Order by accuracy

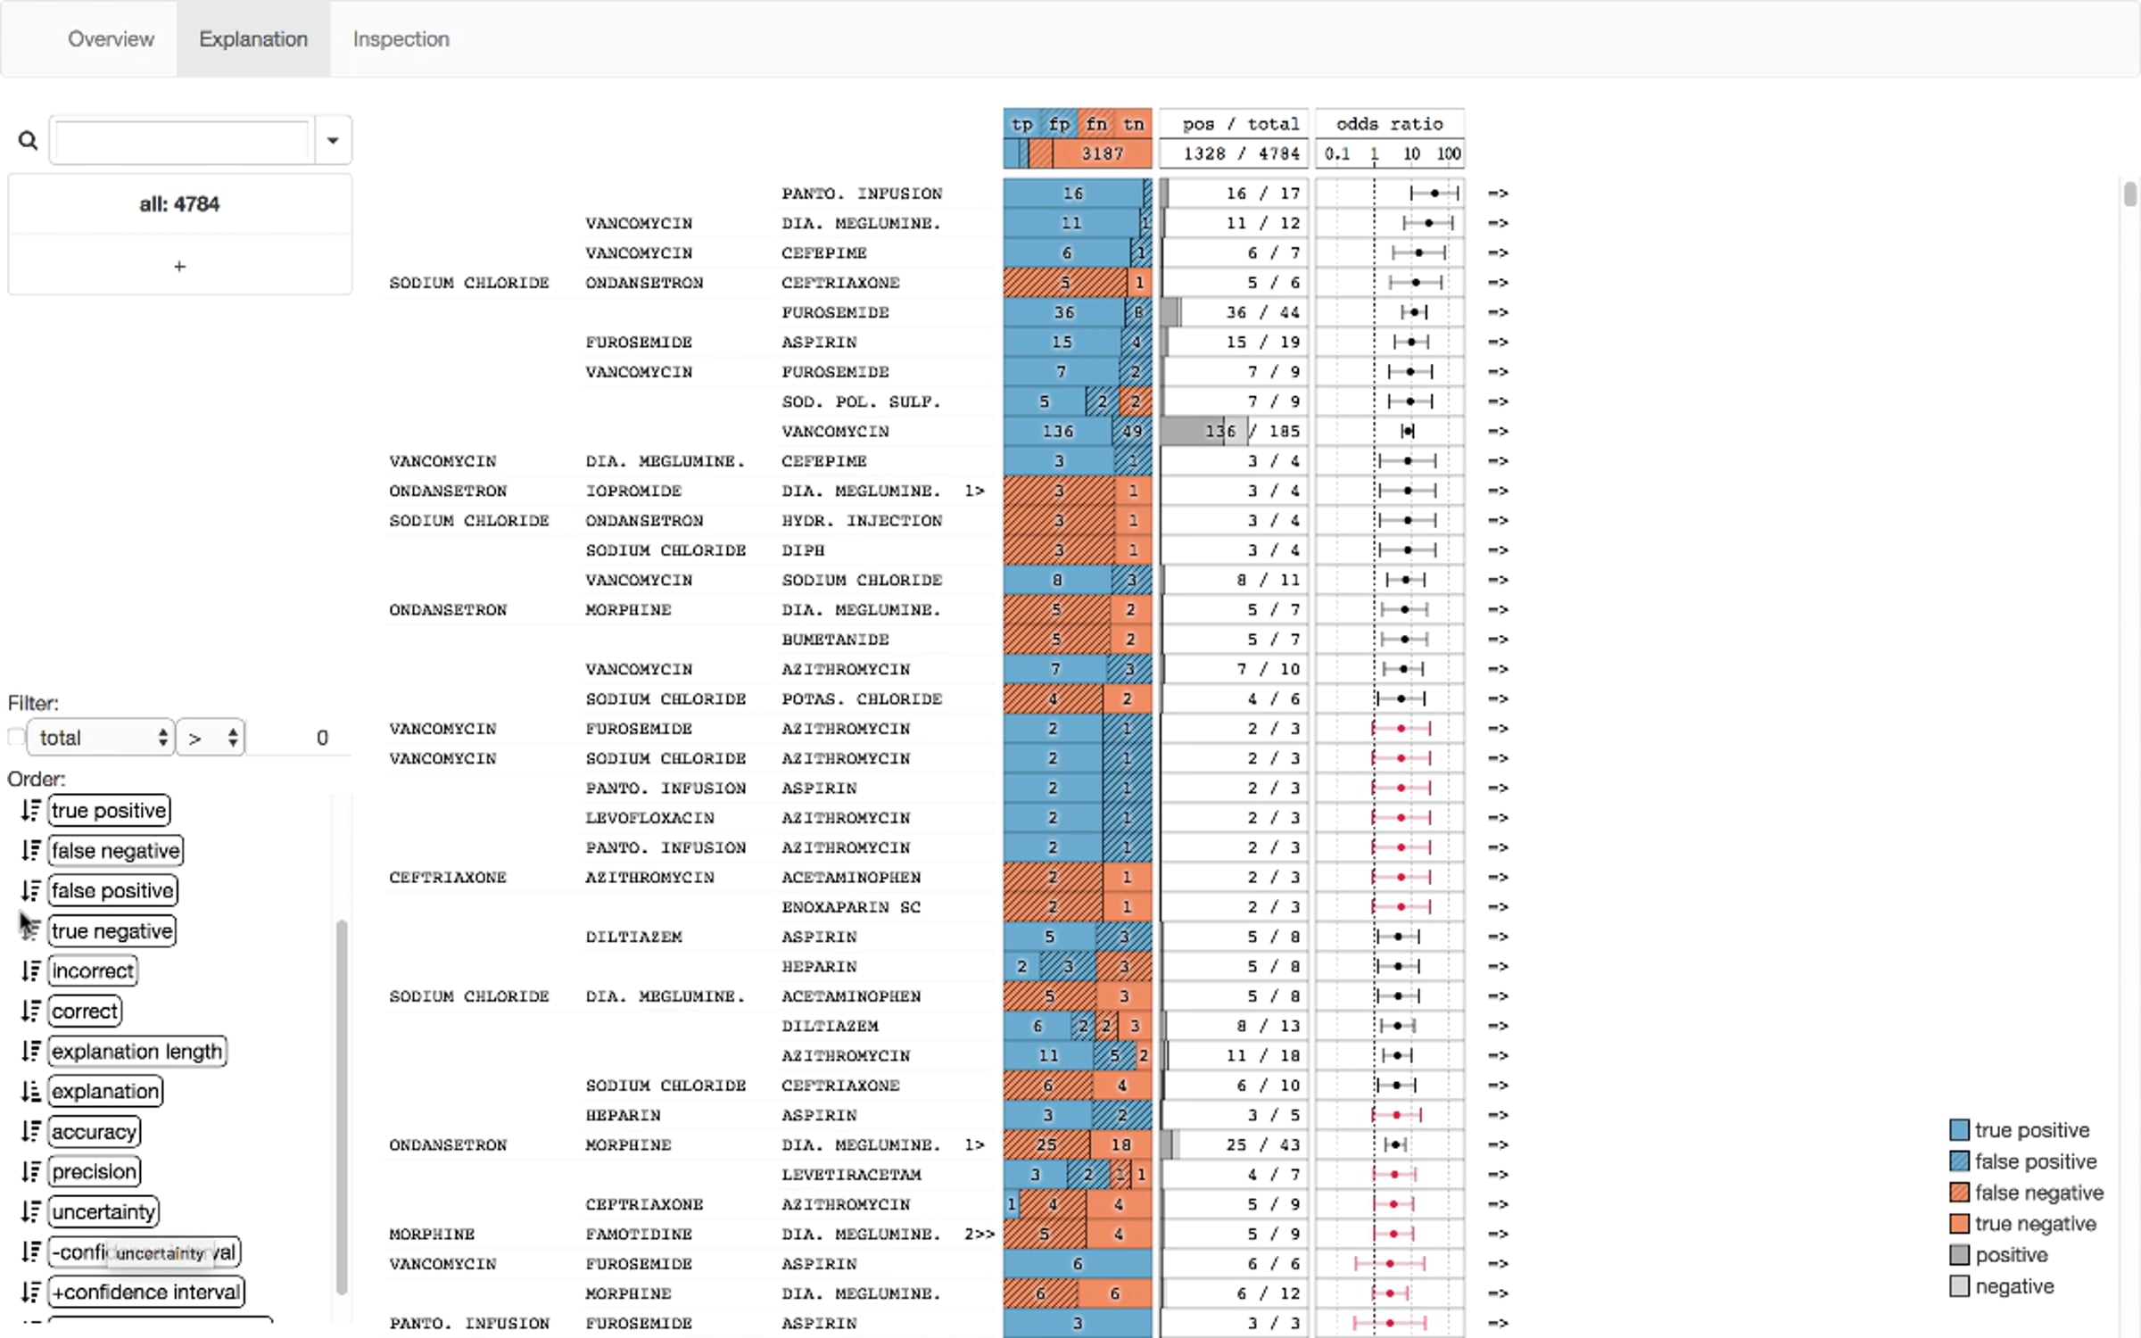click(95, 1131)
